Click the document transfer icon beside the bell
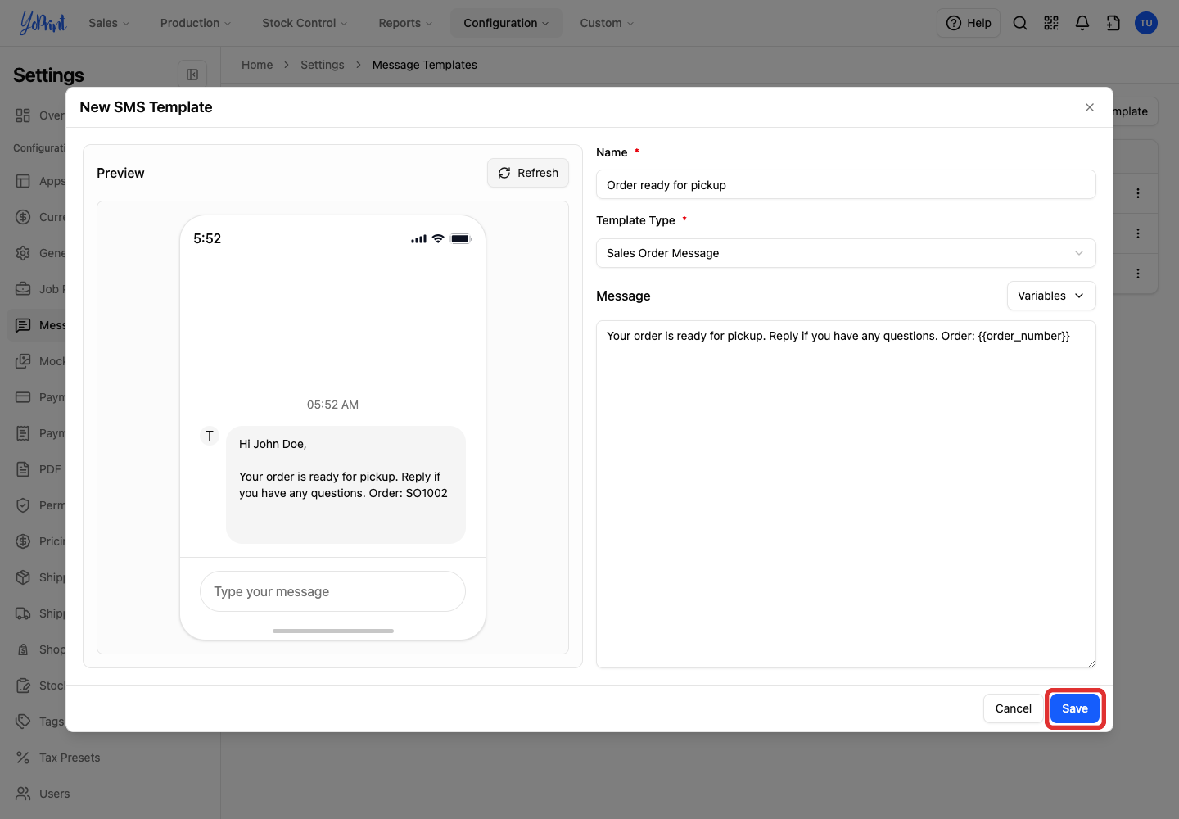1179x819 pixels. tap(1113, 23)
